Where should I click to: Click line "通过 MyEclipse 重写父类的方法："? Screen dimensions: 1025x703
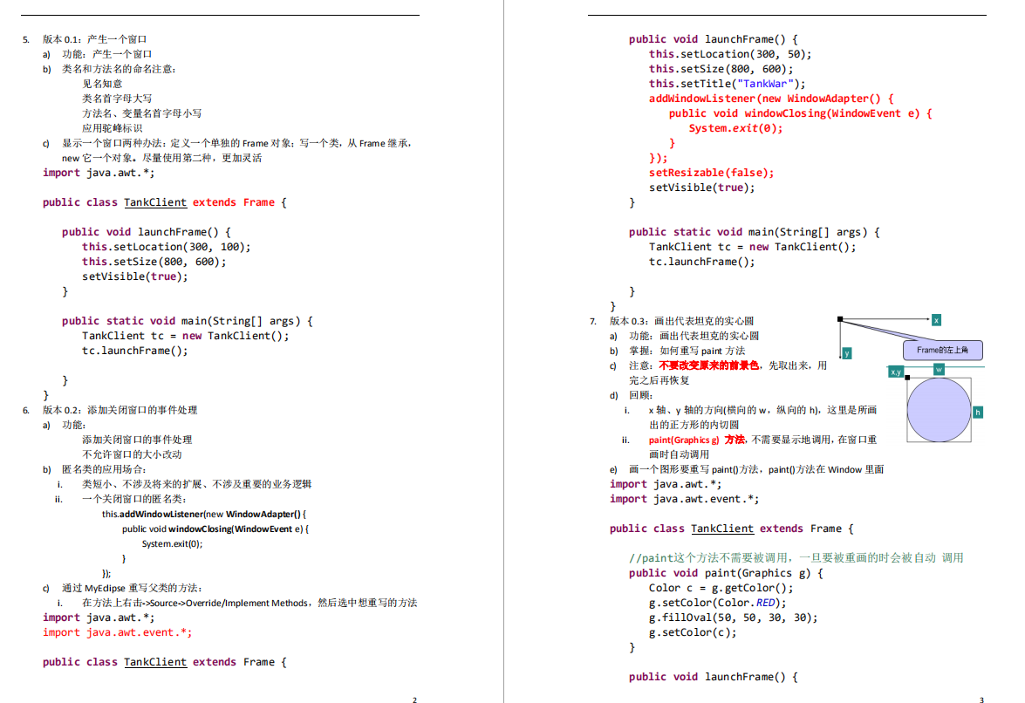click(132, 588)
